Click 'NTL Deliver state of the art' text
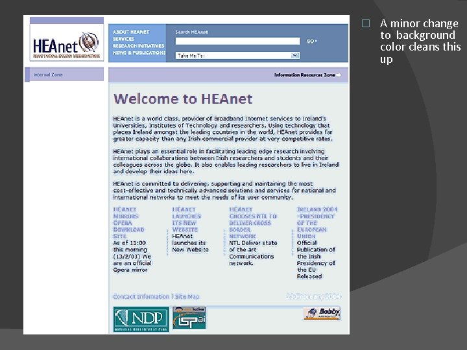Image resolution: width=467 pixels, height=350 pixels. point(253,253)
